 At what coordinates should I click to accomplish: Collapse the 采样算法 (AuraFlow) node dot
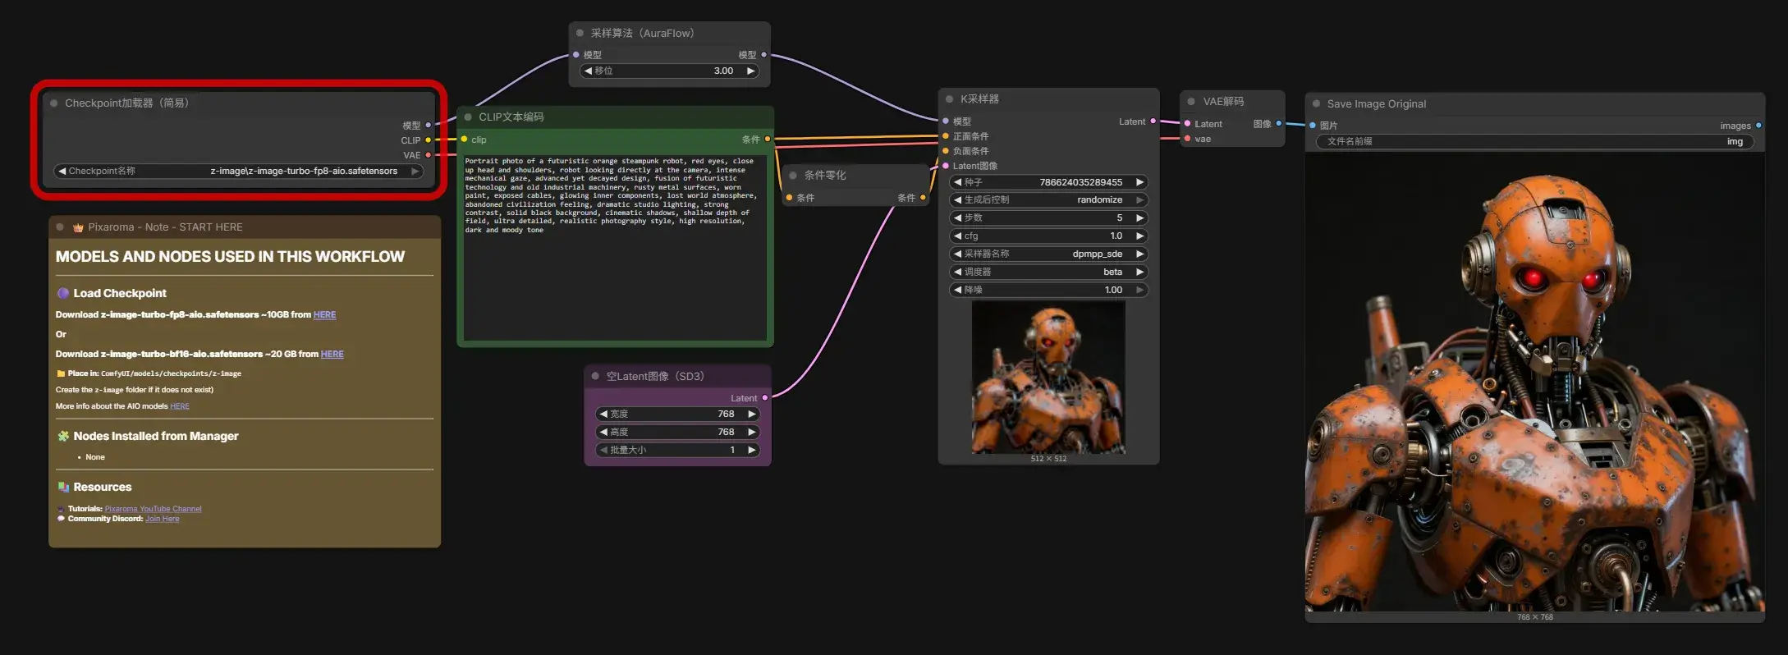580,33
